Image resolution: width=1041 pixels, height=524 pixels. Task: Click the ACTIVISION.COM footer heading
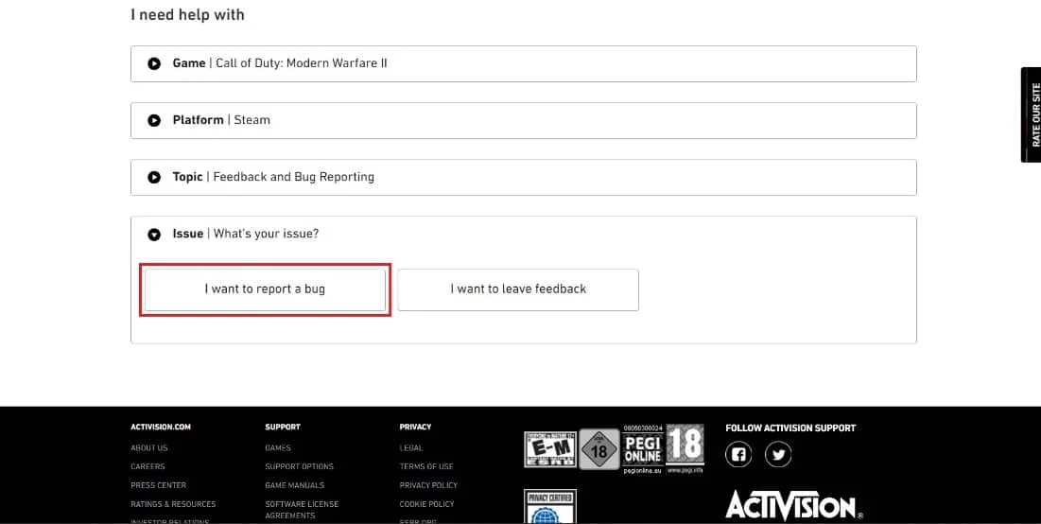pyautogui.click(x=161, y=427)
